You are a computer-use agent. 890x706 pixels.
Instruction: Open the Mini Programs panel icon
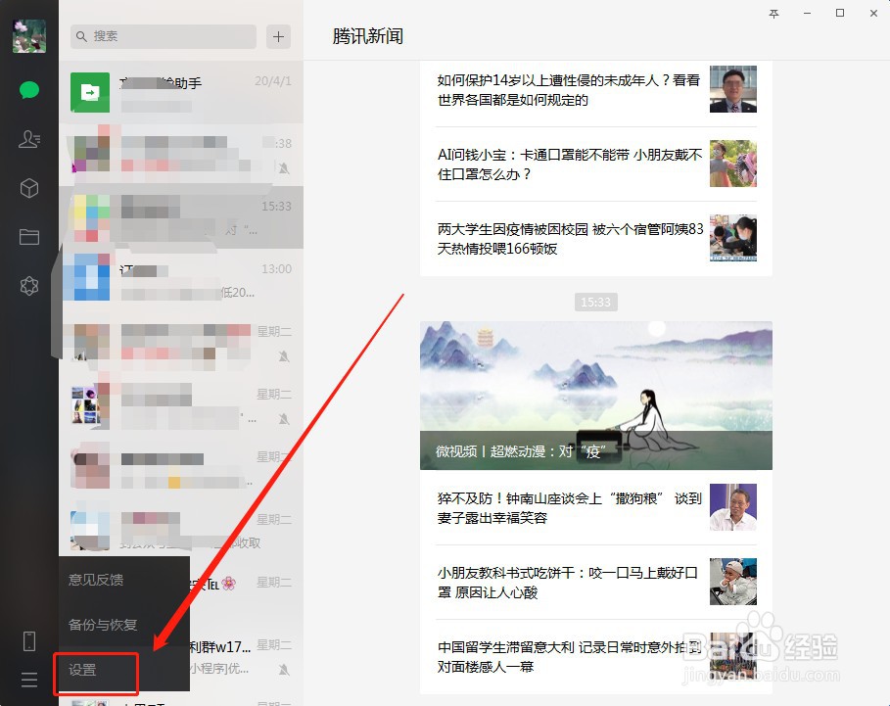click(29, 188)
